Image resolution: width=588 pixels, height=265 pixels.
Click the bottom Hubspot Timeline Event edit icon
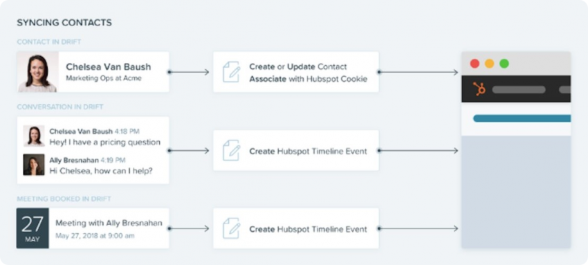(x=231, y=228)
